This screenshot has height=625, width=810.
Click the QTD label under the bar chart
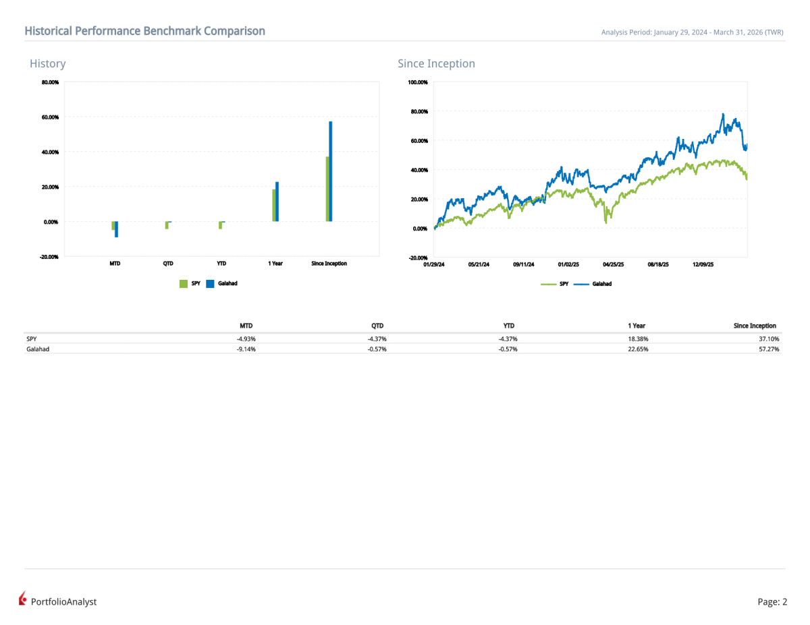tap(168, 264)
